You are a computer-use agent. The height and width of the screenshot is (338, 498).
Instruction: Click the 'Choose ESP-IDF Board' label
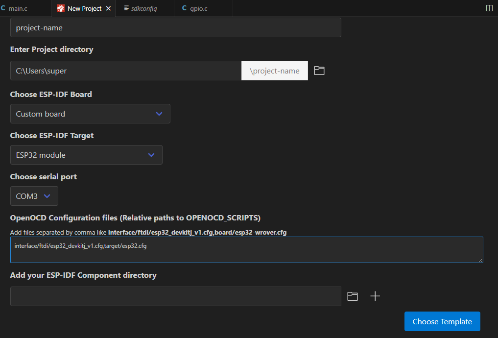[51, 95]
